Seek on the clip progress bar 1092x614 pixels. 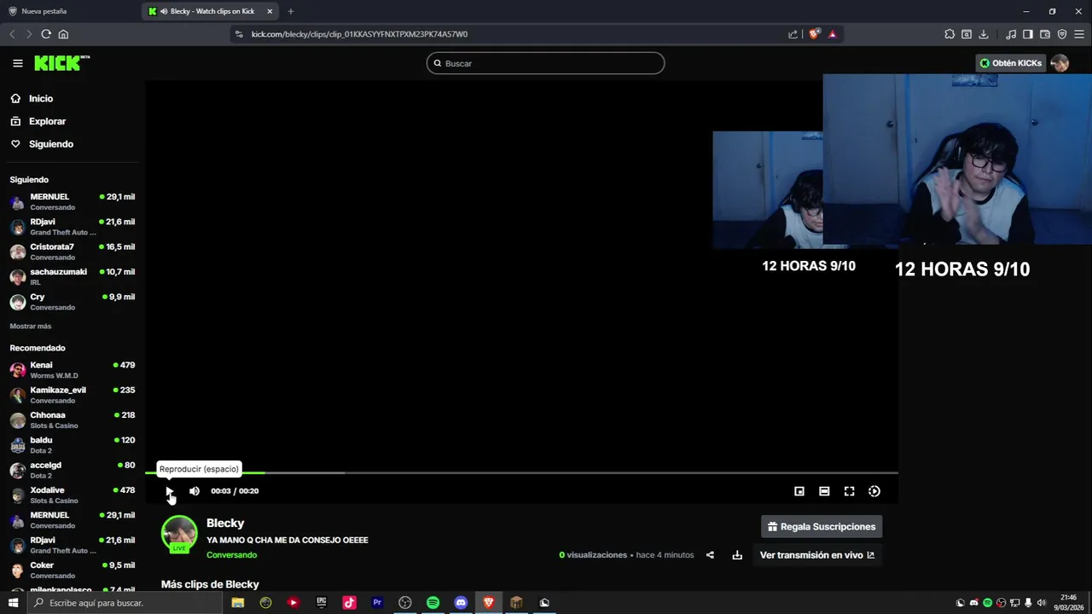point(521,472)
